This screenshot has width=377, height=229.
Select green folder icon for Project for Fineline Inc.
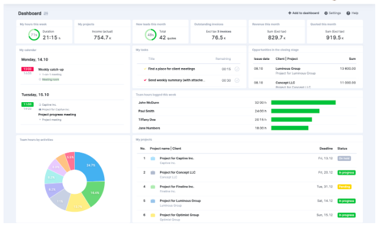click(153, 187)
